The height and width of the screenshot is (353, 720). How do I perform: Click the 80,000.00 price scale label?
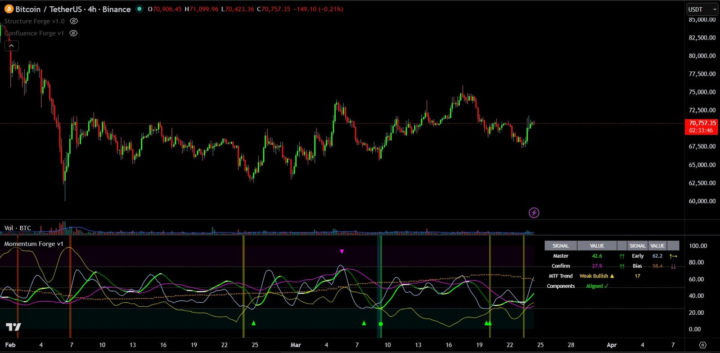point(702,56)
